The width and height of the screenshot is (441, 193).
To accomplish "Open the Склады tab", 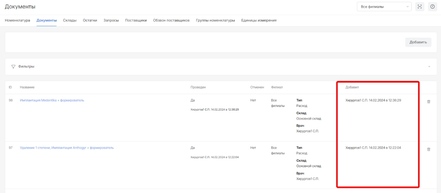I will tap(70, 20).
